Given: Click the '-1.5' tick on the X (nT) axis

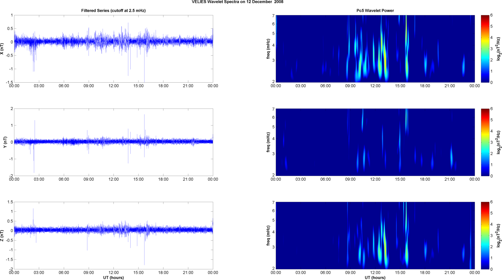Looking at the screenshot, I should [x=9, y=83].
